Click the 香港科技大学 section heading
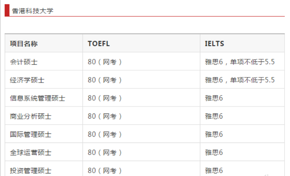This screenshot has height=176, width=290. (x=33, y=11)
